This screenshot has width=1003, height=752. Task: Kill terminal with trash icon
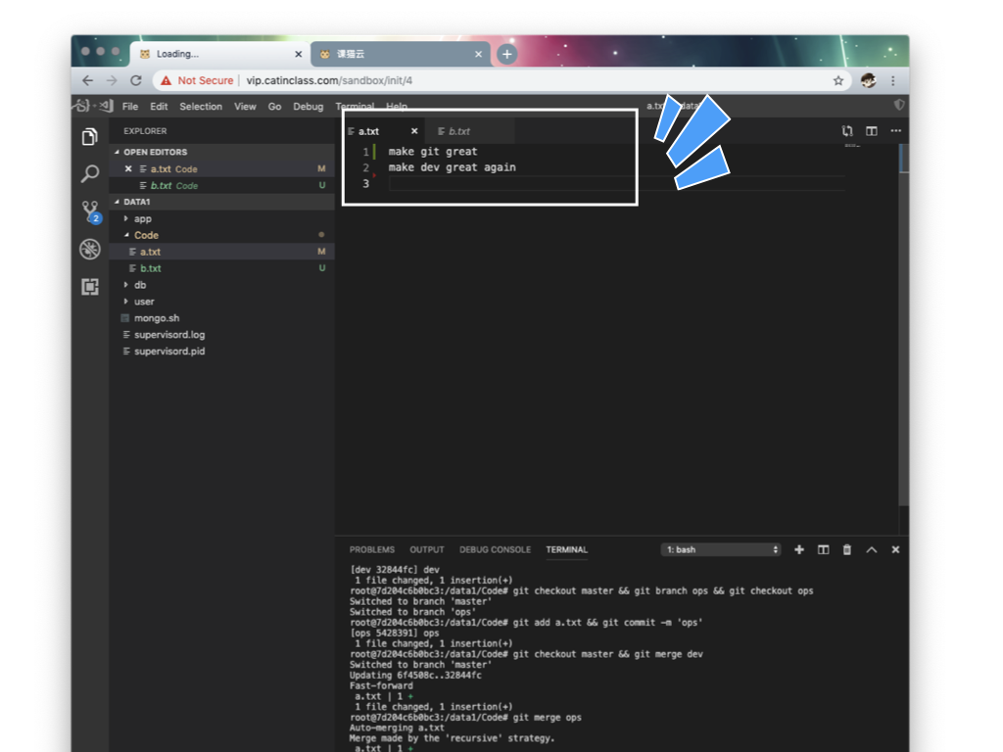click(847, 550)
